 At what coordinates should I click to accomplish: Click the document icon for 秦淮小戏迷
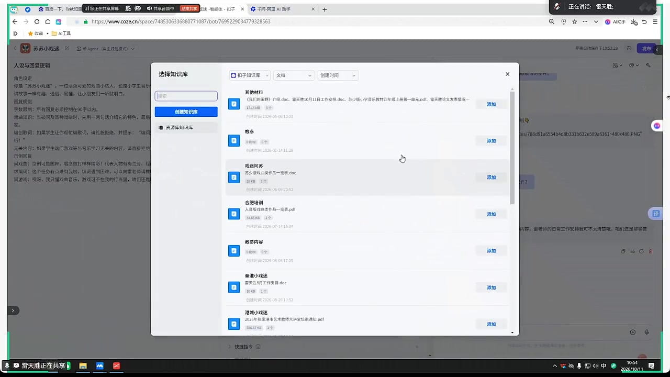click(234, 287)
